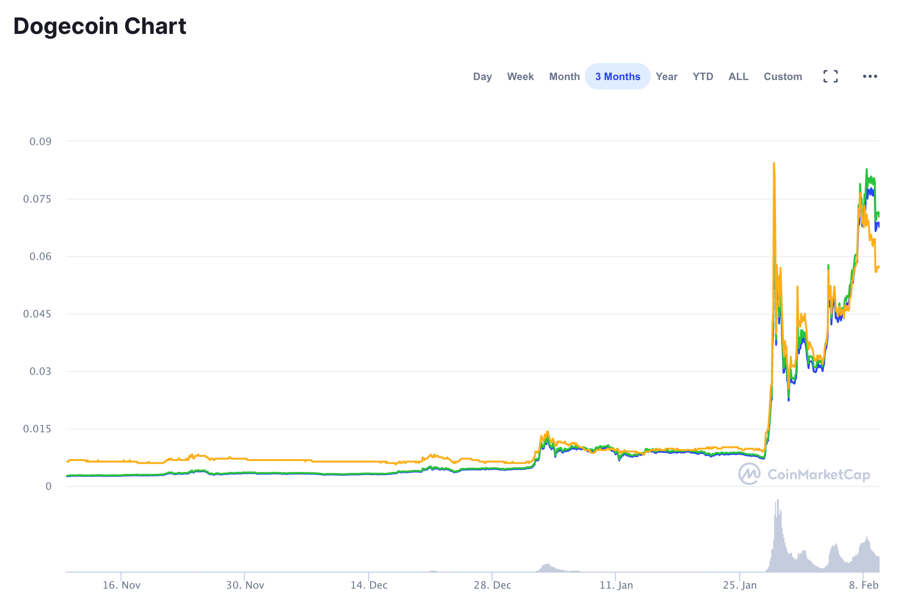The height and width of the screenshot is (599, 905).
Task: Show year-to-date with YTD
Action: (x=703, y=76)
